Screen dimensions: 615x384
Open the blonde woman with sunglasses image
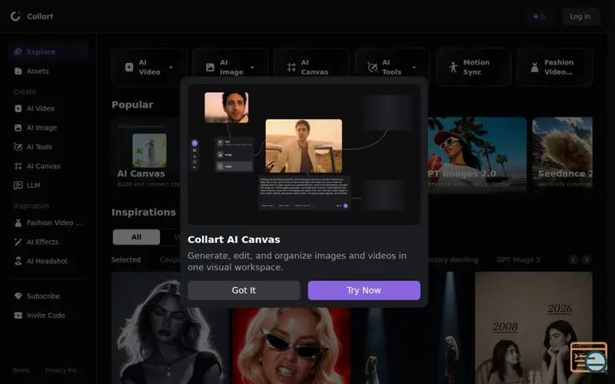click(291, 346)
